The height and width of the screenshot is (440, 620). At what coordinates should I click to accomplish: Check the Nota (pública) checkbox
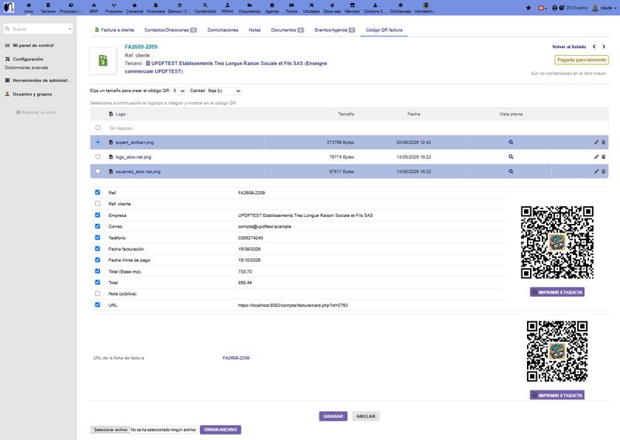pyautogui.click(x=98, y=294)
